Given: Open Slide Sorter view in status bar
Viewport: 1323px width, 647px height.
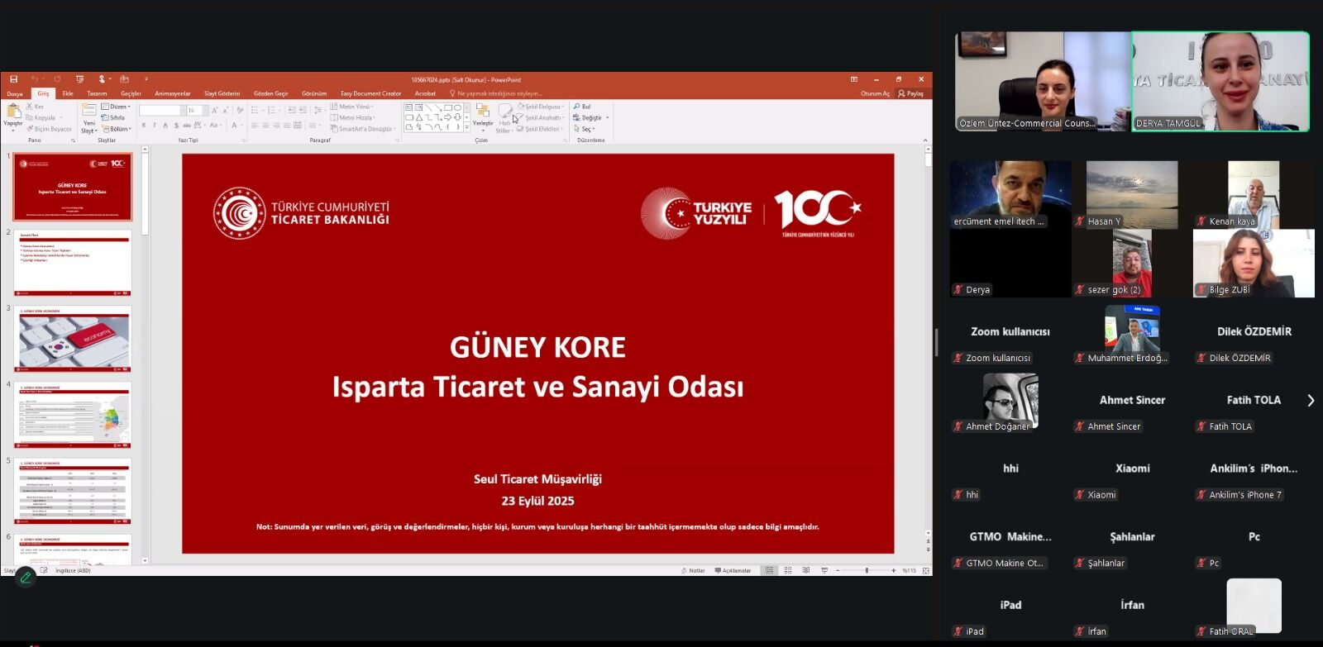Looking at the screenshot, I should (x=788, y=570).
